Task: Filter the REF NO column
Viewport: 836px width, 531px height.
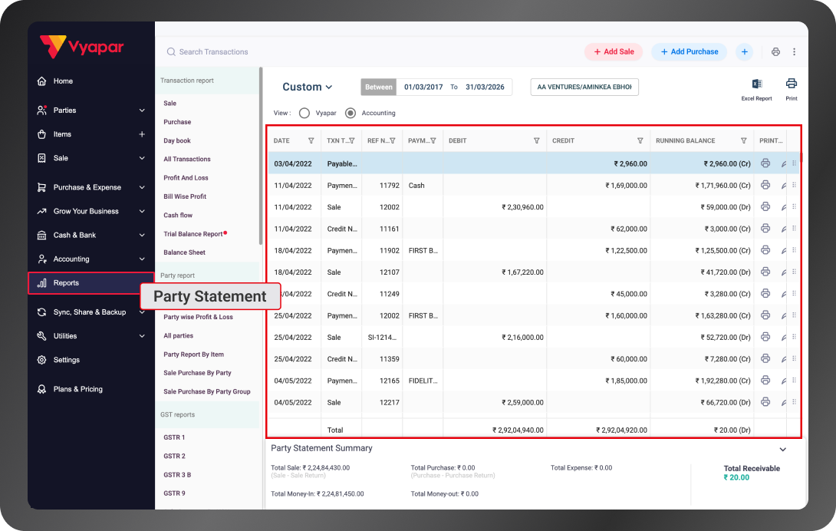Action: pos(393,141)
